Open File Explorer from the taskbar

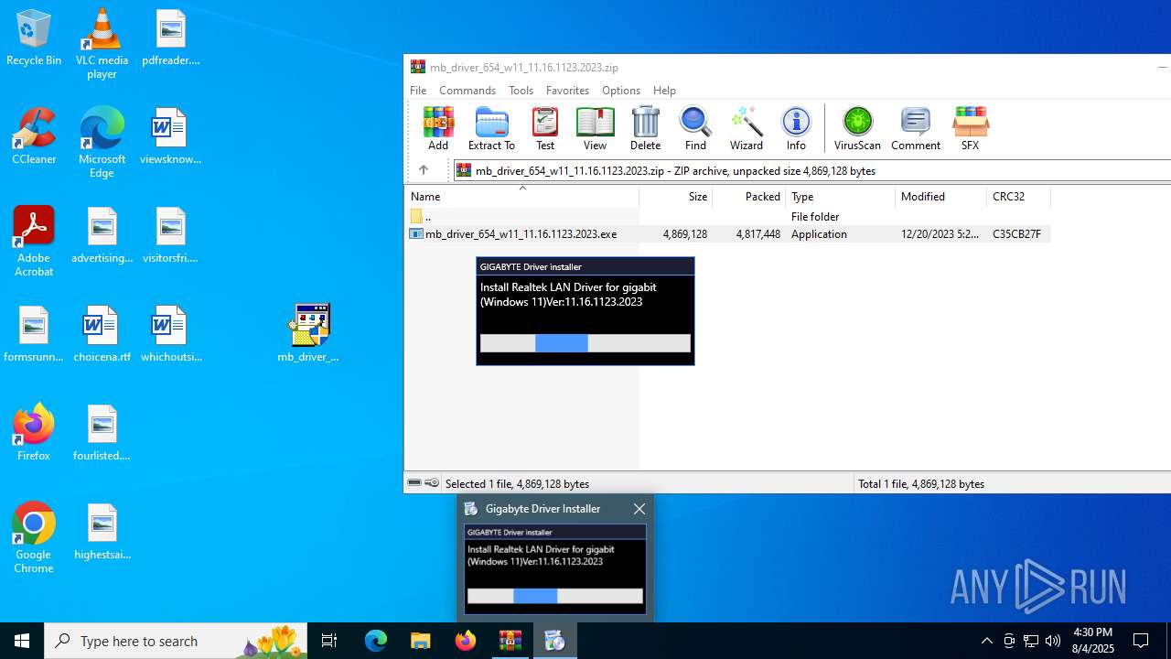[421, 641]
